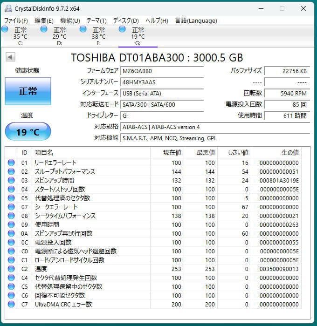This screenshot has height=326, width=317.
Task: Open the 言語(Language) menu
Action: [196, 20]
